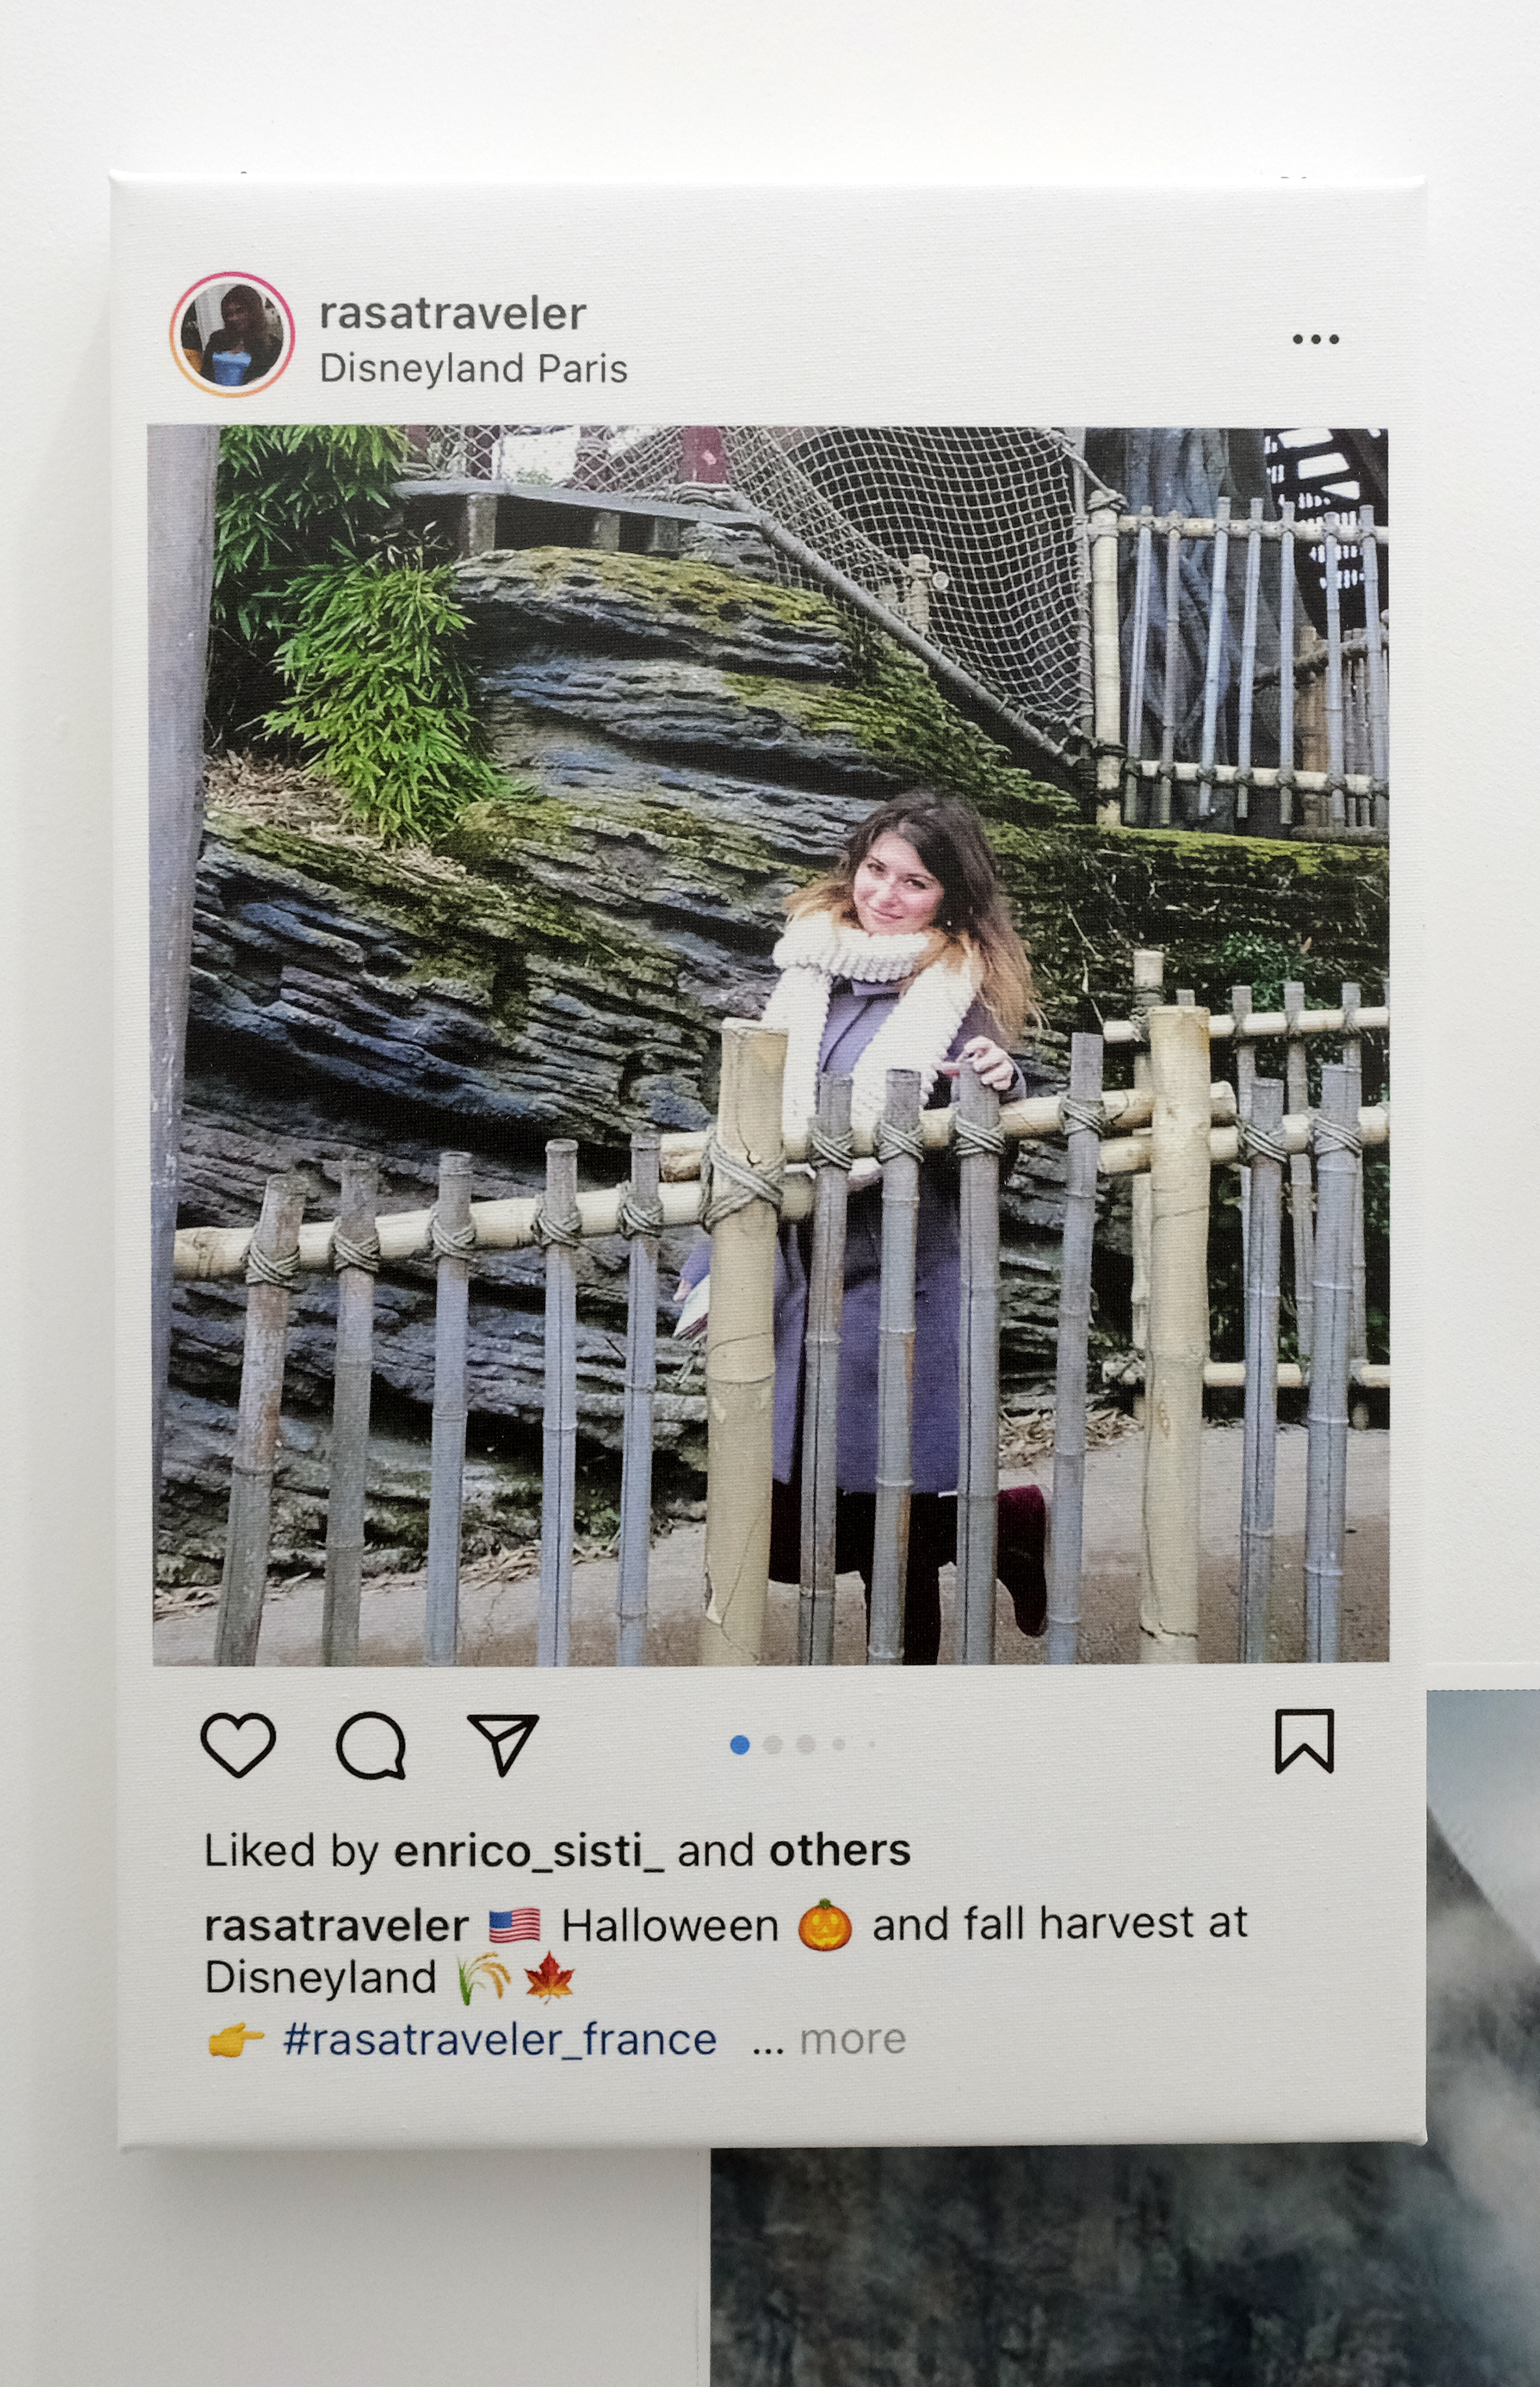Open Disneyland Paris location tag
1540x2387 pixels.
point(473,369)
